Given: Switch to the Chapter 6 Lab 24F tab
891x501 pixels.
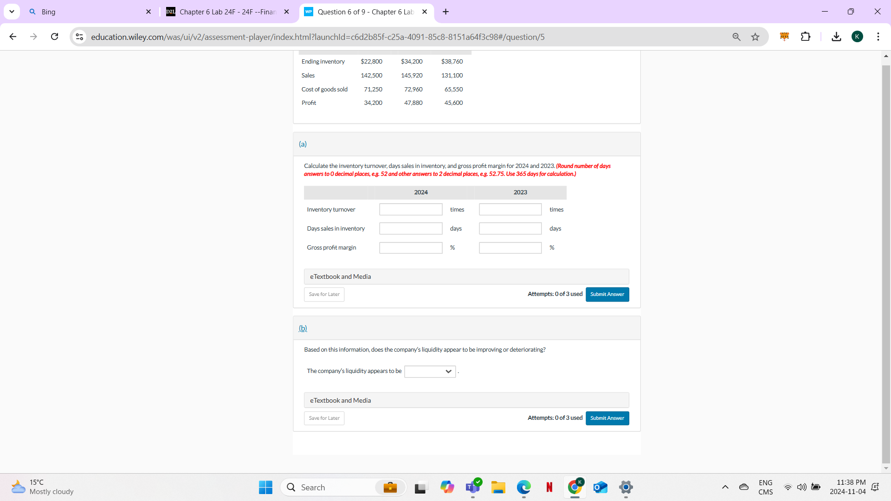Looking at the screenshot, I should [223, 12].
